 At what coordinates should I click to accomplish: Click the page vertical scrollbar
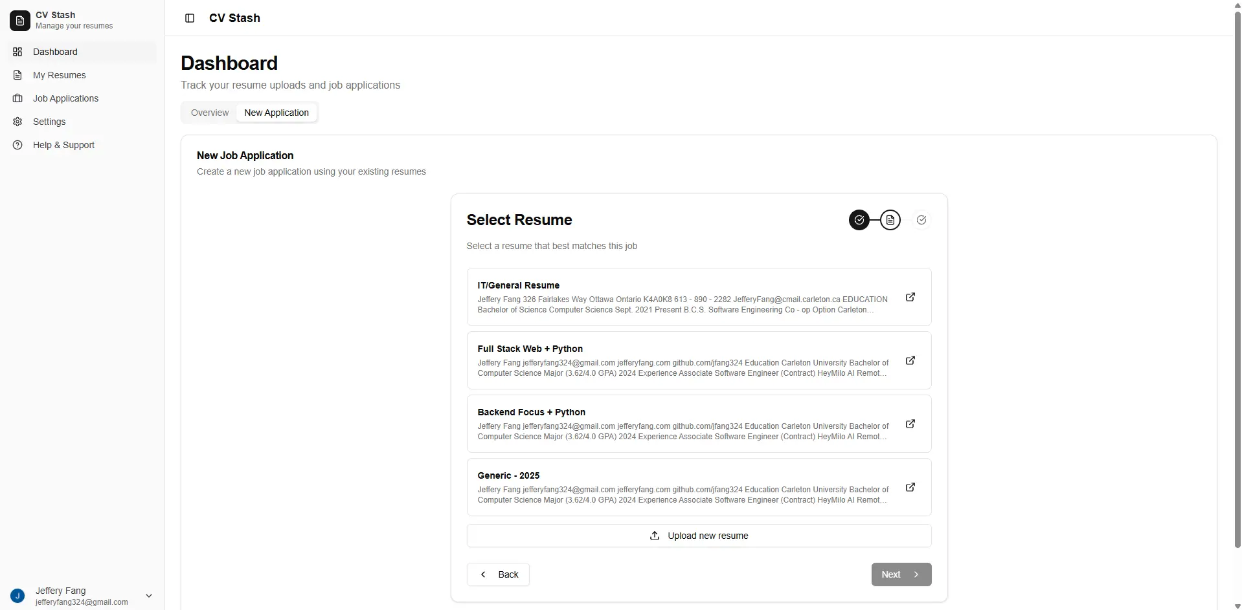[x=1237, y=278]
